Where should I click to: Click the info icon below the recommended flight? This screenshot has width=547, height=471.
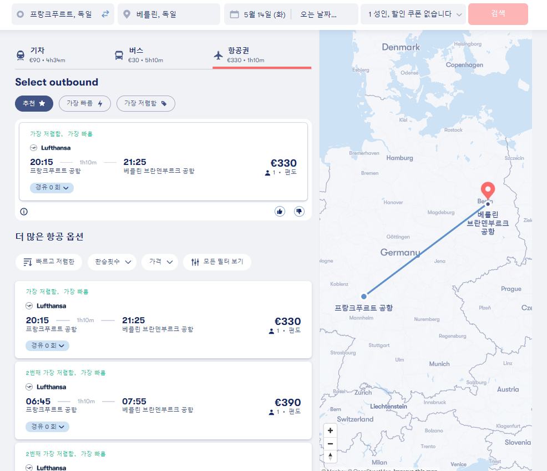point(24,212)
